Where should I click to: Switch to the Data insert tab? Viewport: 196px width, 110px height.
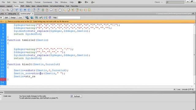[28, 6]
